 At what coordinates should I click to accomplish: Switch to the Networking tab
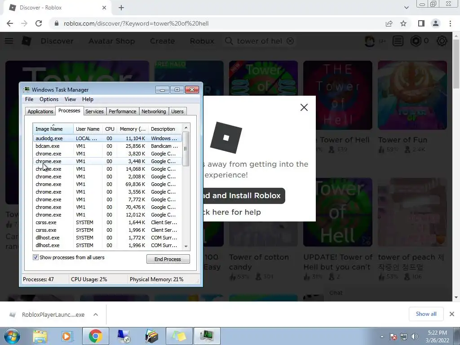pyautogui.click(x=154, y=111)
